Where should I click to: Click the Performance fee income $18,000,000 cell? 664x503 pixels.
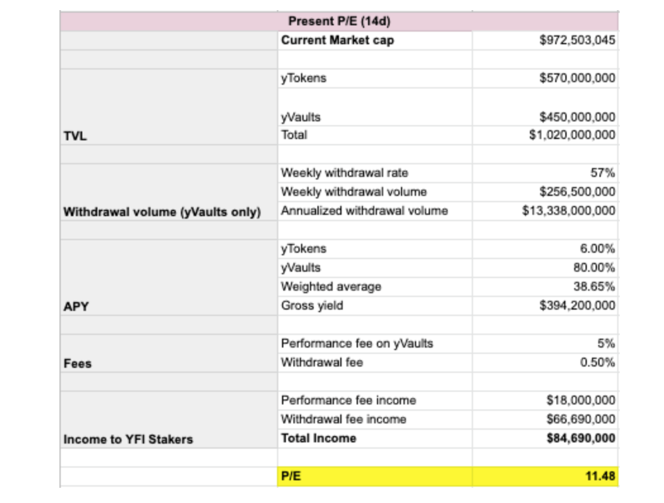(545, 401)
